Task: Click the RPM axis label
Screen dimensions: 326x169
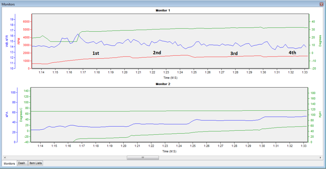Action: pos(19,41)
